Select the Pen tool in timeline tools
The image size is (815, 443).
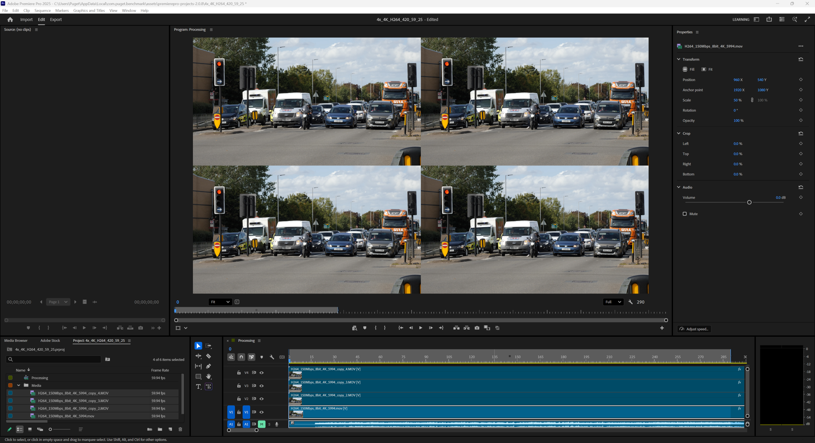209,366
